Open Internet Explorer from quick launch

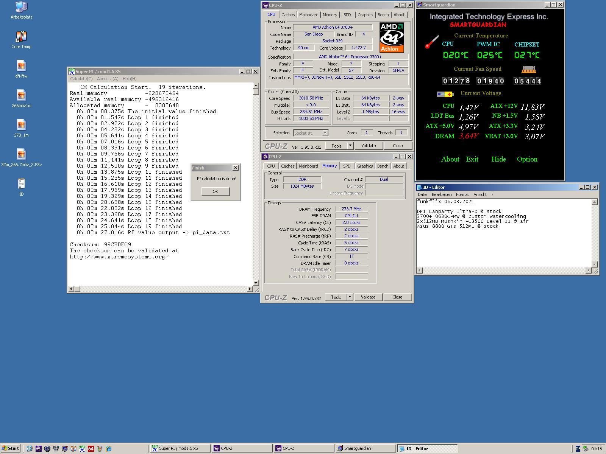point(108,448)
